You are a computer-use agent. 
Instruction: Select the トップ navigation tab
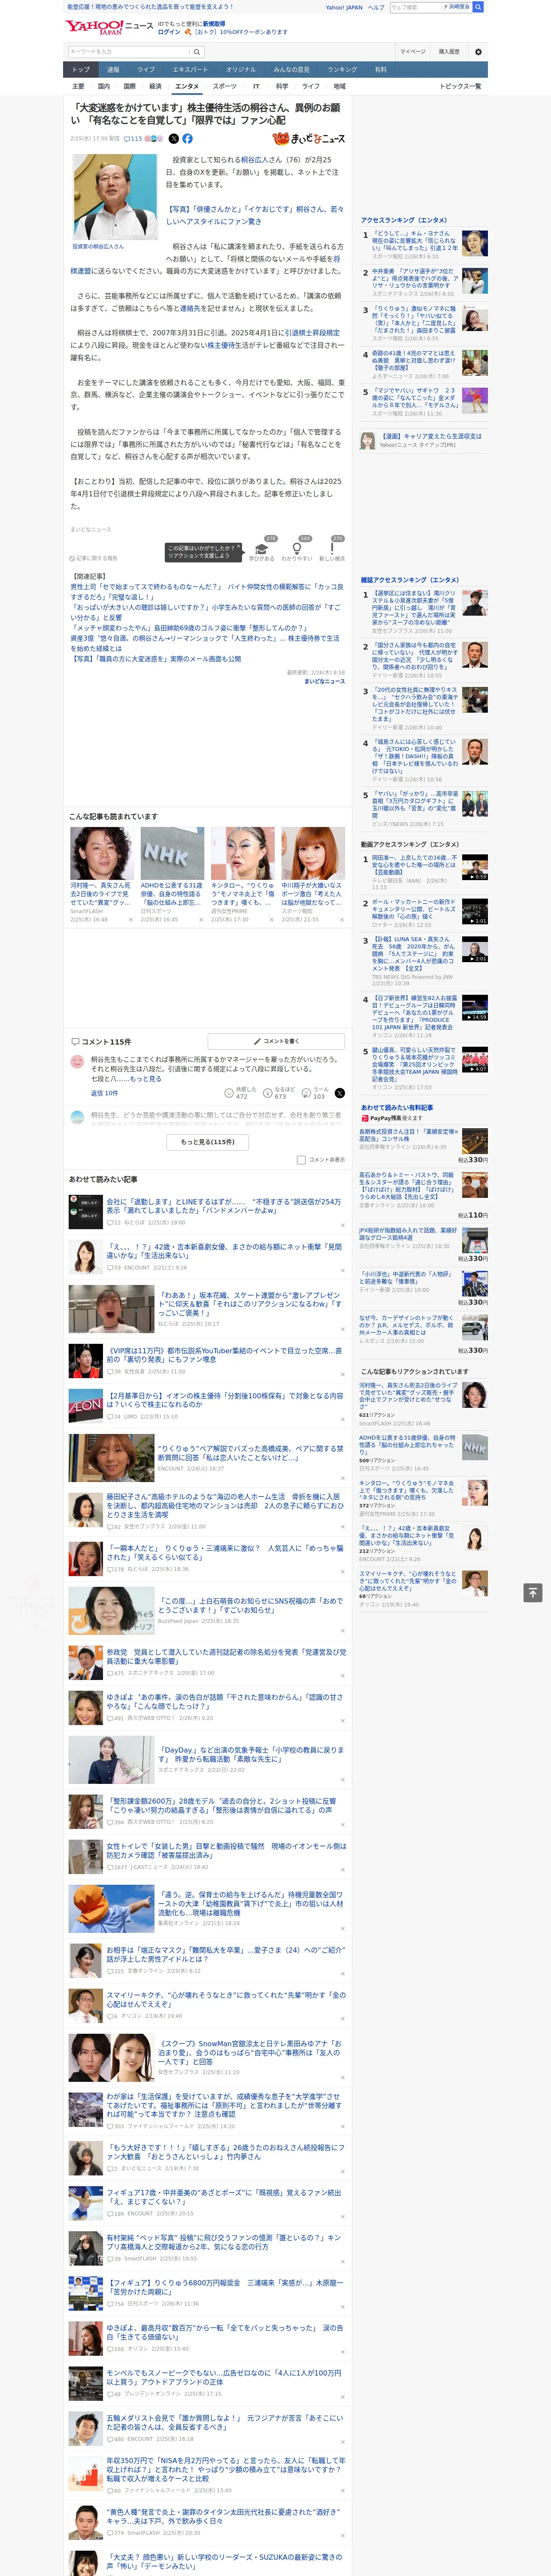81,70
